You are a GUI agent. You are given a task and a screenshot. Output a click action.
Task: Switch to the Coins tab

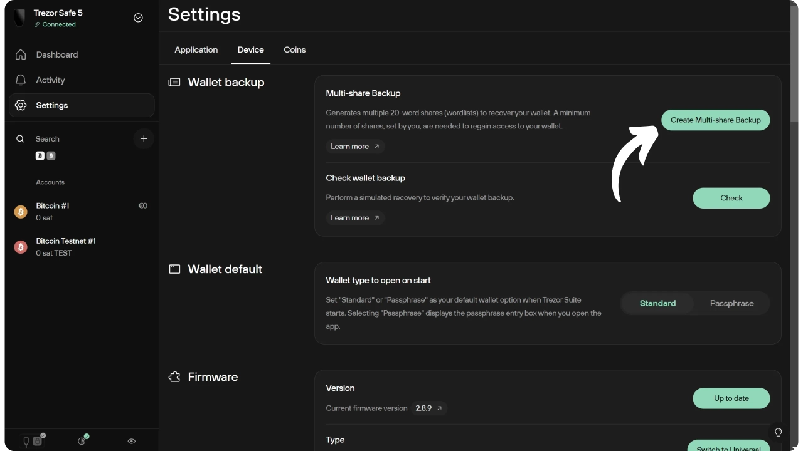point(295,50)
